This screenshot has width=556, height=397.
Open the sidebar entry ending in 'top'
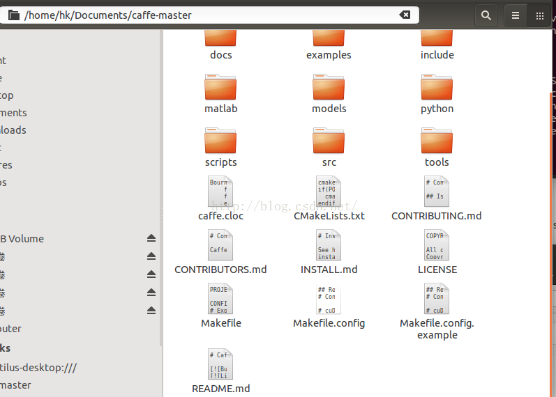click(x=7, y=95)
